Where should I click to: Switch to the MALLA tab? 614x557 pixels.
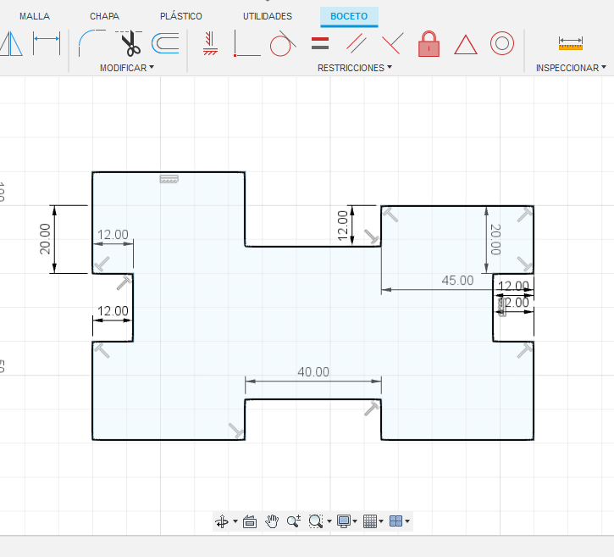point(35,16)
